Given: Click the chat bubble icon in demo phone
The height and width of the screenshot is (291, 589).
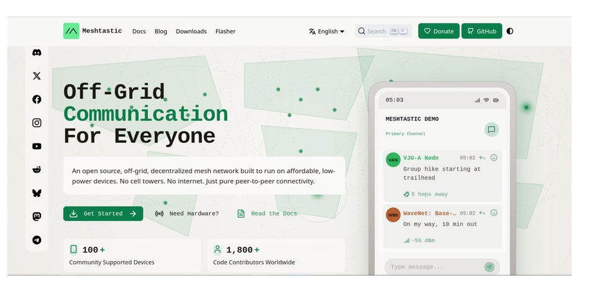Looking at the screenshot, I should click(x=491, y=130).
